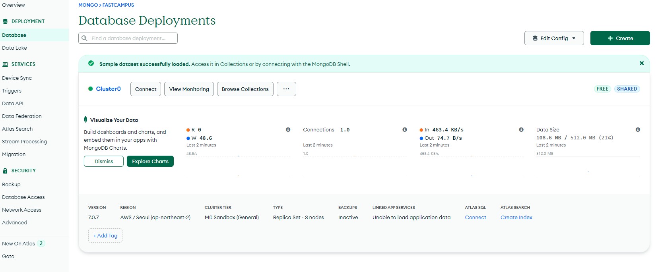Click the Replica Set - 3 nodes text

(x=299, y=217)
